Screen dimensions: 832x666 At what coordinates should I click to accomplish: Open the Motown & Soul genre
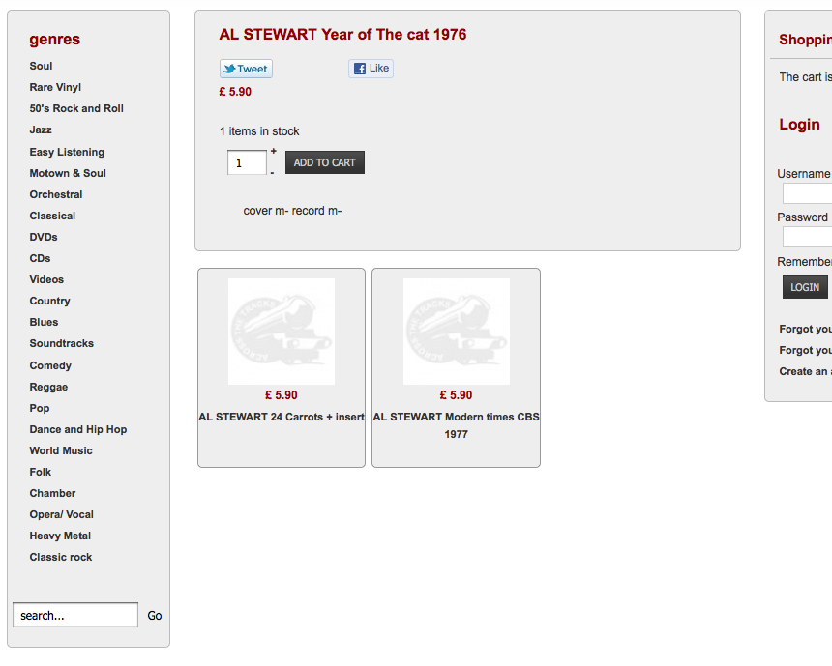(x=68, y=173)
